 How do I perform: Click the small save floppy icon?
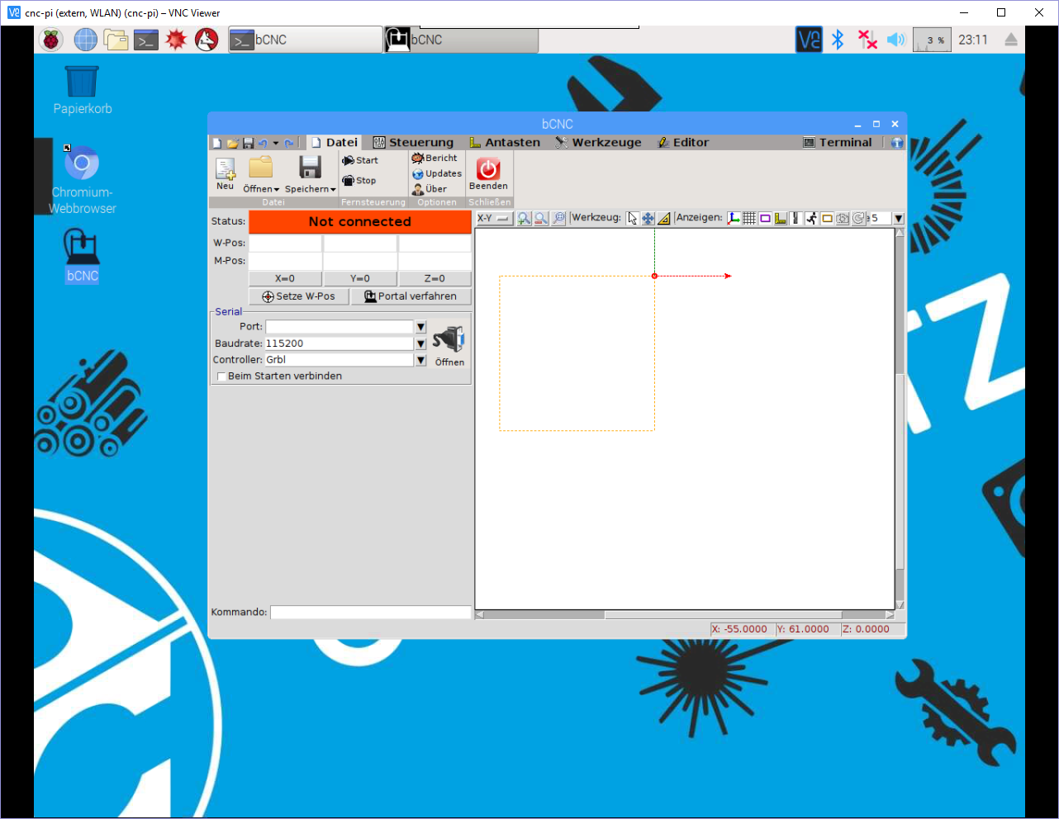point(248,143)
